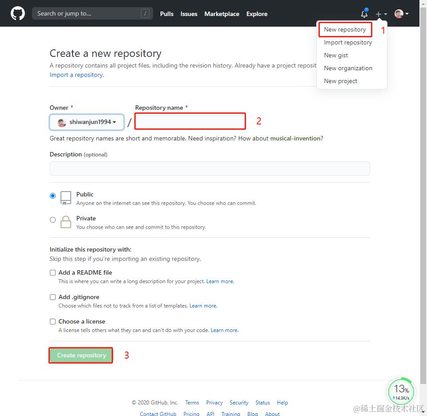The width and height of the screenshot is (427, 416).
Task: Click the private repository lock icon
Action: (66, 222)
